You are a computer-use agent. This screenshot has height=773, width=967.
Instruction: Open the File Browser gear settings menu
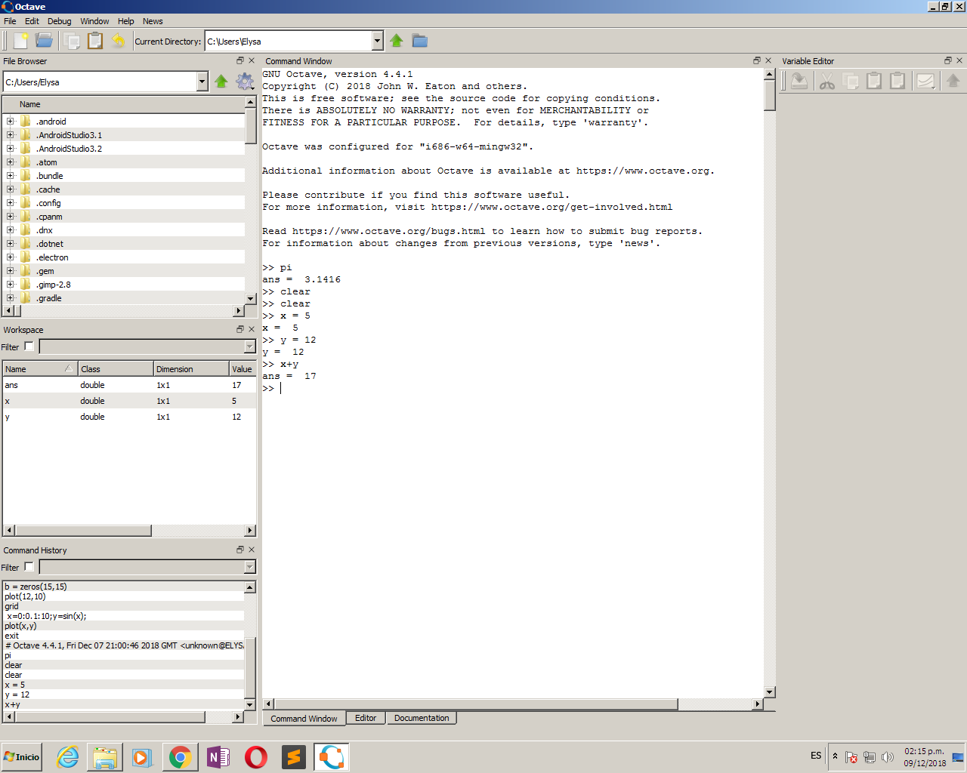coord(245,82)
